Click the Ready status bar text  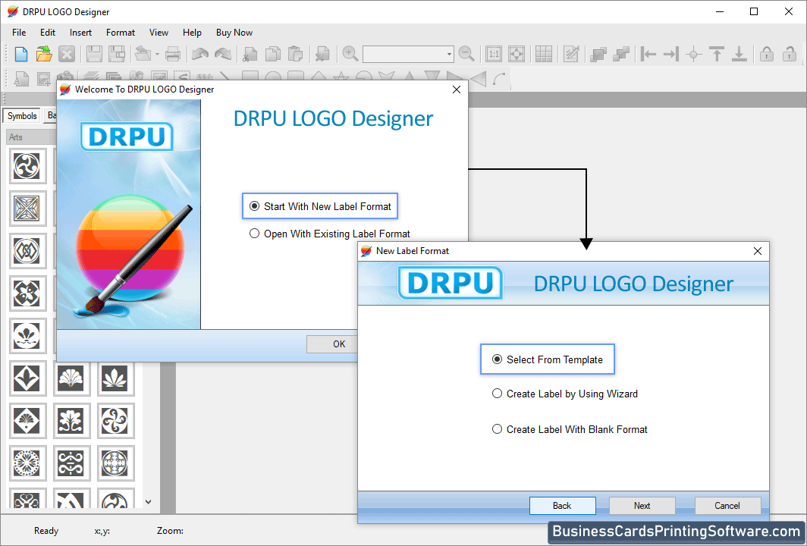pyautogui.click(x=46, y=531)
